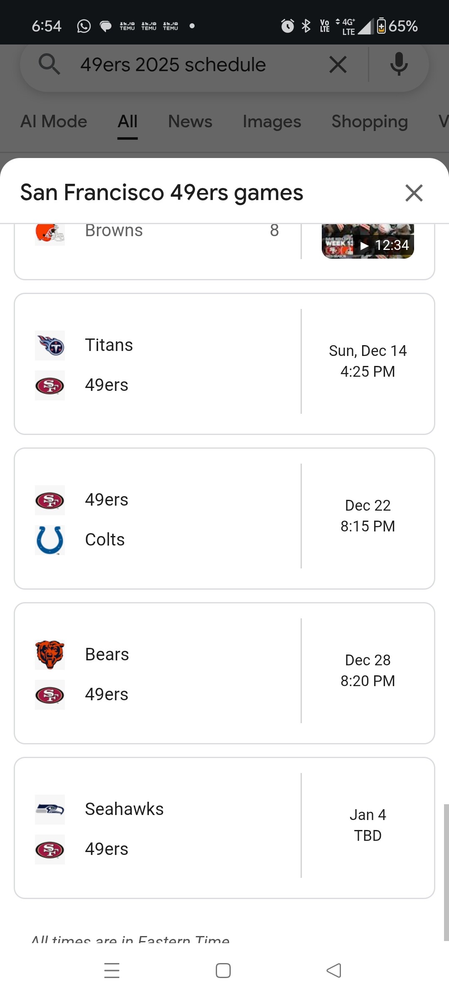Open Bears vs 49ers Dec 28 game
This screenshot has width=449, height=998.
pyautogui.click(x=224, y=673)
